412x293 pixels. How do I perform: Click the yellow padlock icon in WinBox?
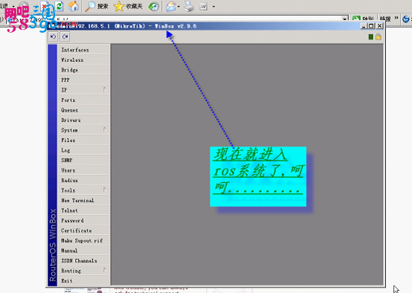click(378, 36)
